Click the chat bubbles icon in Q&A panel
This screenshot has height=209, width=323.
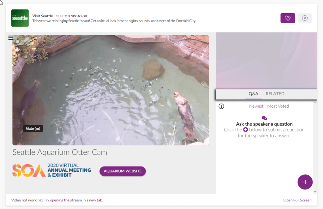point(264,118)
